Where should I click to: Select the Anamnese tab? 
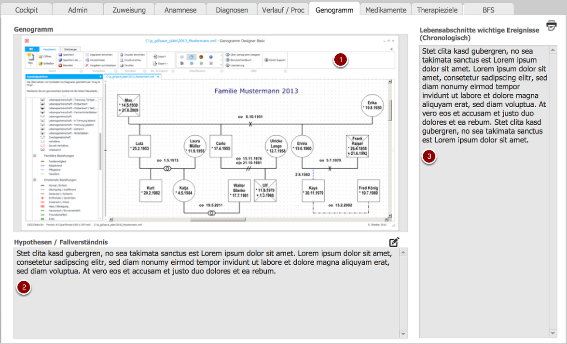180,10
